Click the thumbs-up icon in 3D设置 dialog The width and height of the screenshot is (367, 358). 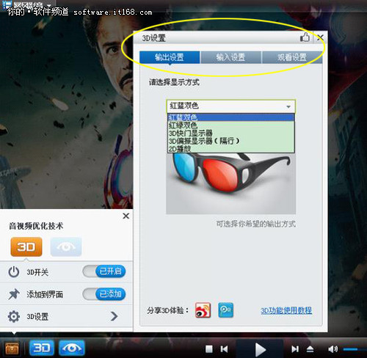305,37
